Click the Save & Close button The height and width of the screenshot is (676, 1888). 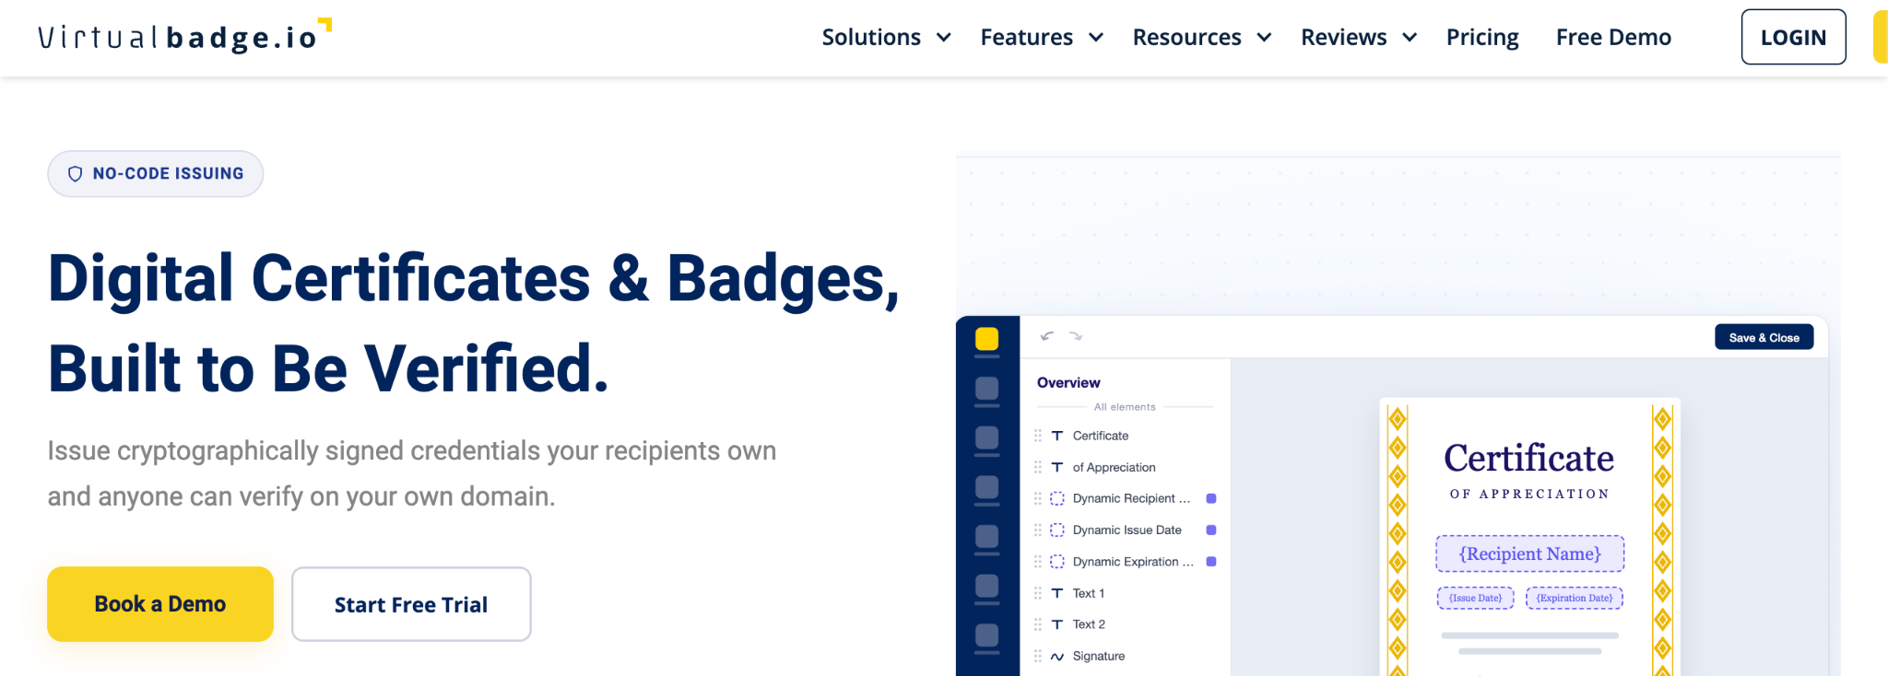pyautogui.click(x=1764, y=337)
